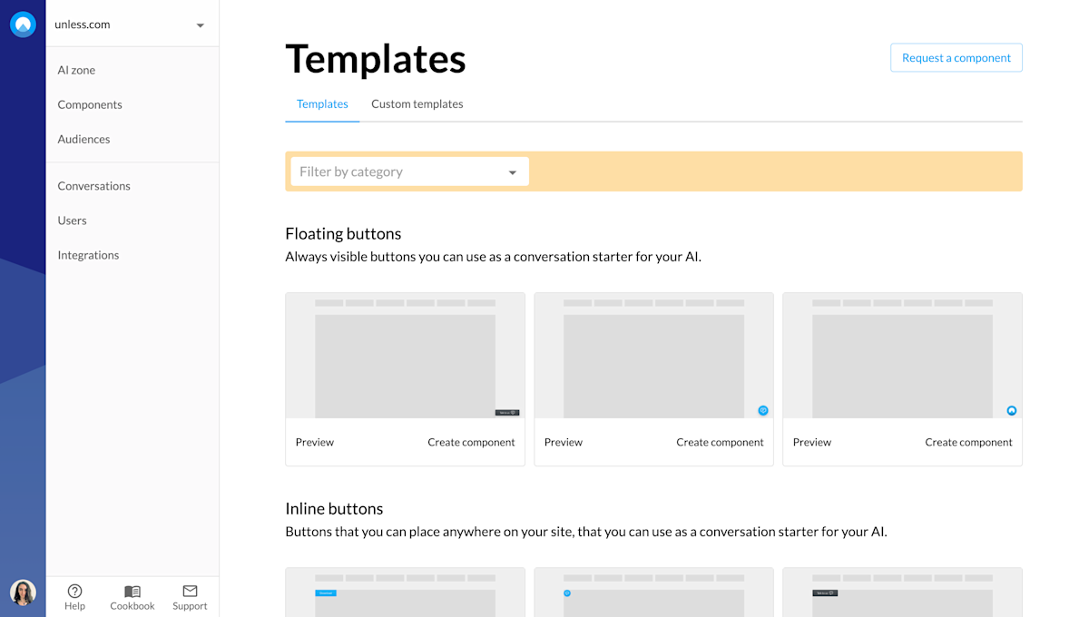The image size is (1089, 617).
Task: Click the blue chat badge on the second floating template
Action: coord(762,410)
